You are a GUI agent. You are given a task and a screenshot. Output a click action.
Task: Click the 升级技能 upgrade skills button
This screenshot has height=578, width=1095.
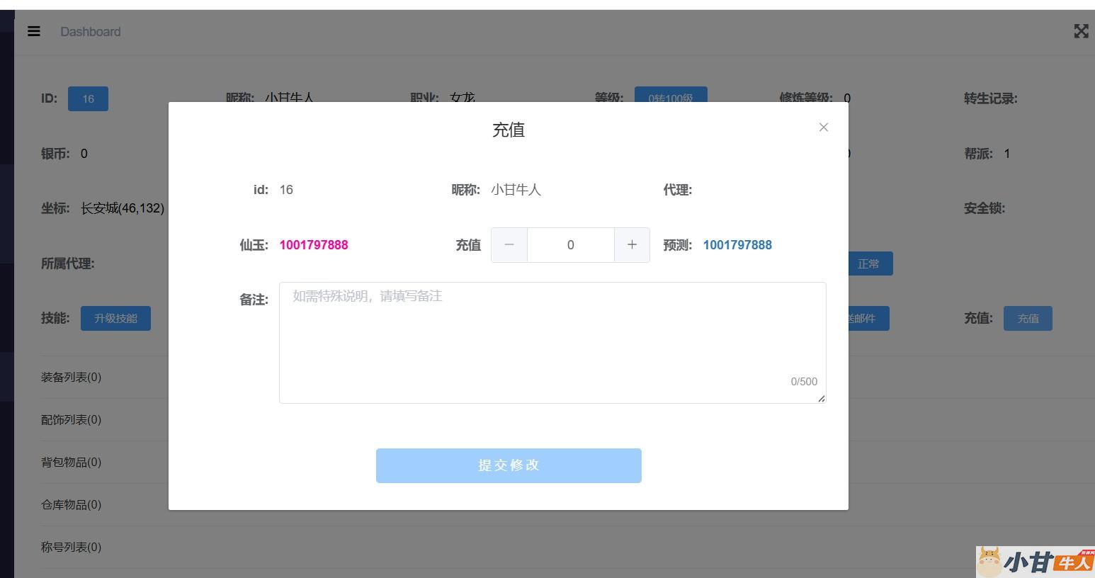click(x=115, y=319)
